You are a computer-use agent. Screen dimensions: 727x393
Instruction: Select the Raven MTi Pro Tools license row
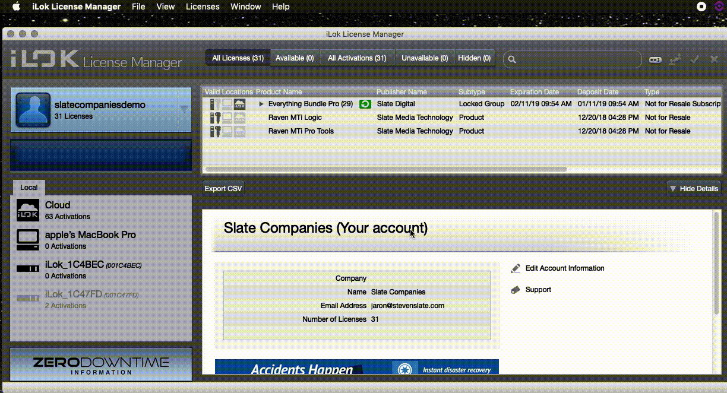coord(462,131)
